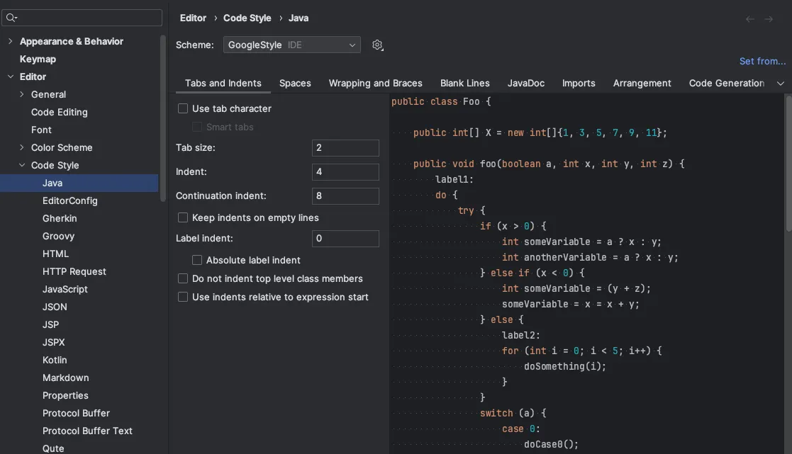Click the Tab size input field
792x454 pixels.
pyautogui.click(x=345, y=148)
